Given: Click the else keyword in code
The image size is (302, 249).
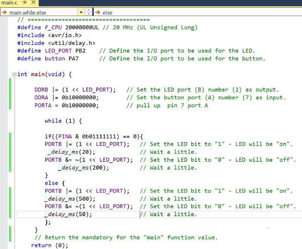Looking at the screenshot, I should coord(51,183).
